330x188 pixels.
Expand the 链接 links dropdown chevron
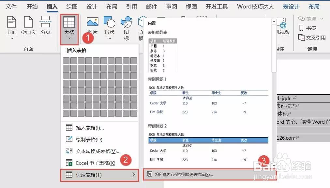(321, 19)
